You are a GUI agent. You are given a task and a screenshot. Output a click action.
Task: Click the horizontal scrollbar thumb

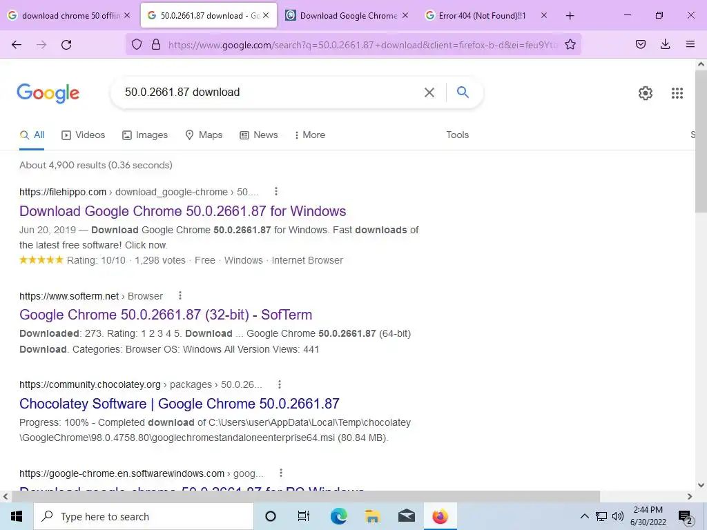tap(306, 496)
